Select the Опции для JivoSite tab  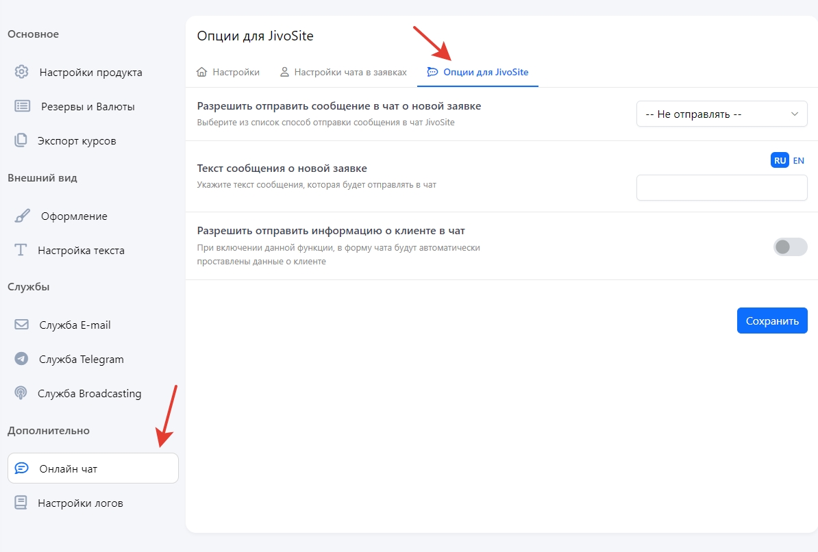click(x=478, y=72)
